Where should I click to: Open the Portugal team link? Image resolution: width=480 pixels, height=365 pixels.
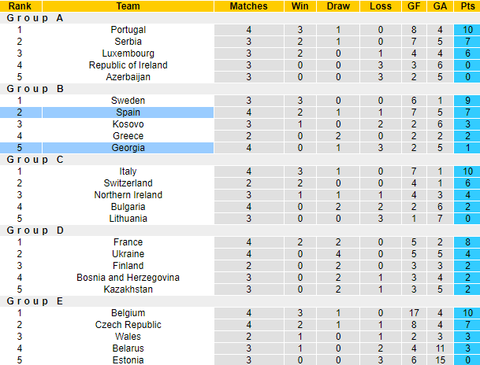(128, 30)
